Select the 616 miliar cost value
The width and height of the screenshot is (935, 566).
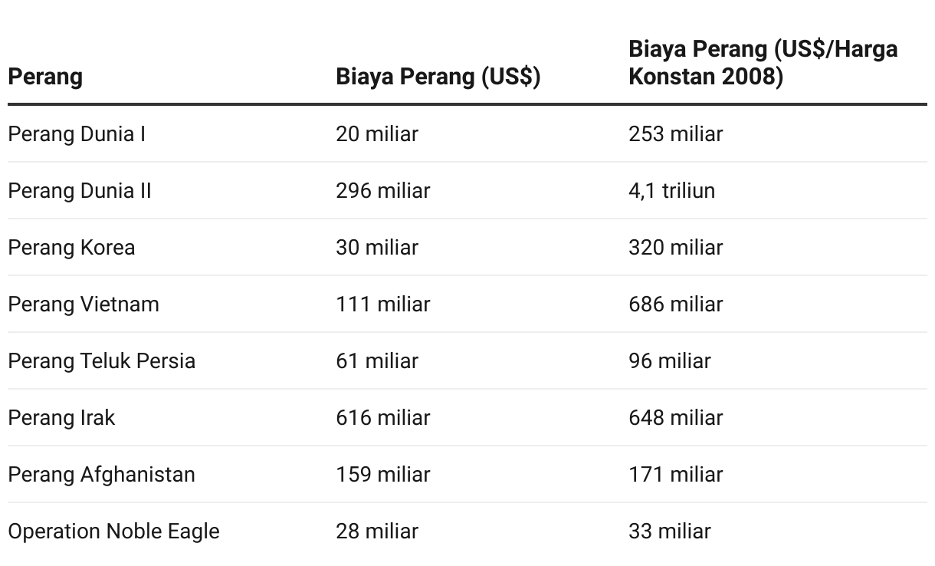point(383,418)
